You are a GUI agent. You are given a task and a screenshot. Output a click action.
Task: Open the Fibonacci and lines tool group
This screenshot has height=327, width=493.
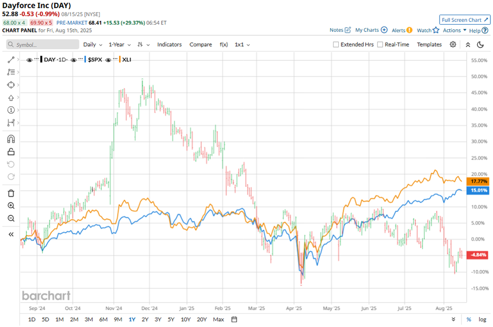11,72
